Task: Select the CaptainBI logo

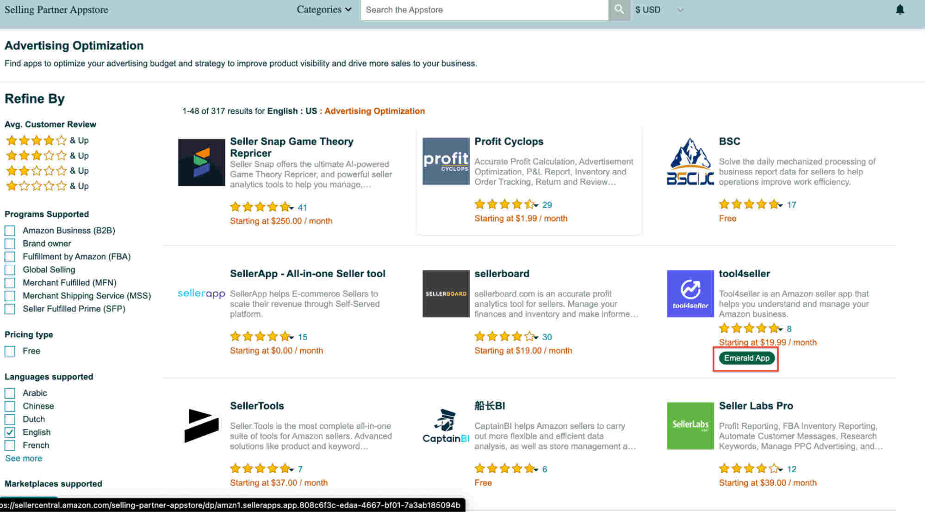Action: click(x=445, y=426)
